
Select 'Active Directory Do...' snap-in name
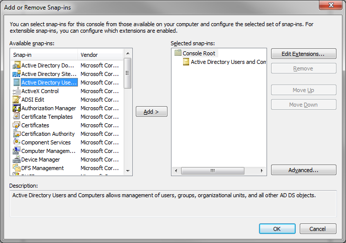[x=48, y=65]
